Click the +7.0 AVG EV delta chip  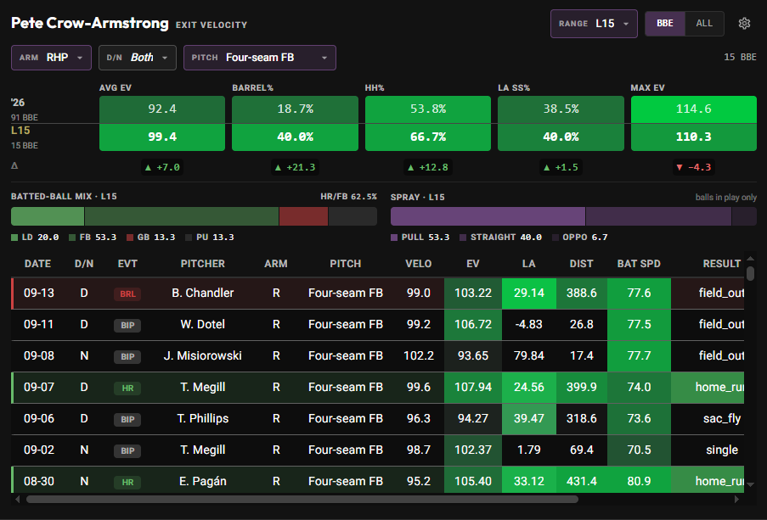[162, 168]
